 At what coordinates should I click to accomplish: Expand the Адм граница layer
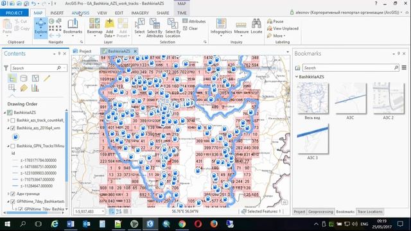(8, 194)
